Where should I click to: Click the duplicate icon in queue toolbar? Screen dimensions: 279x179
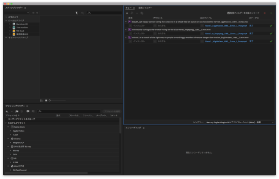pos(142,13)
